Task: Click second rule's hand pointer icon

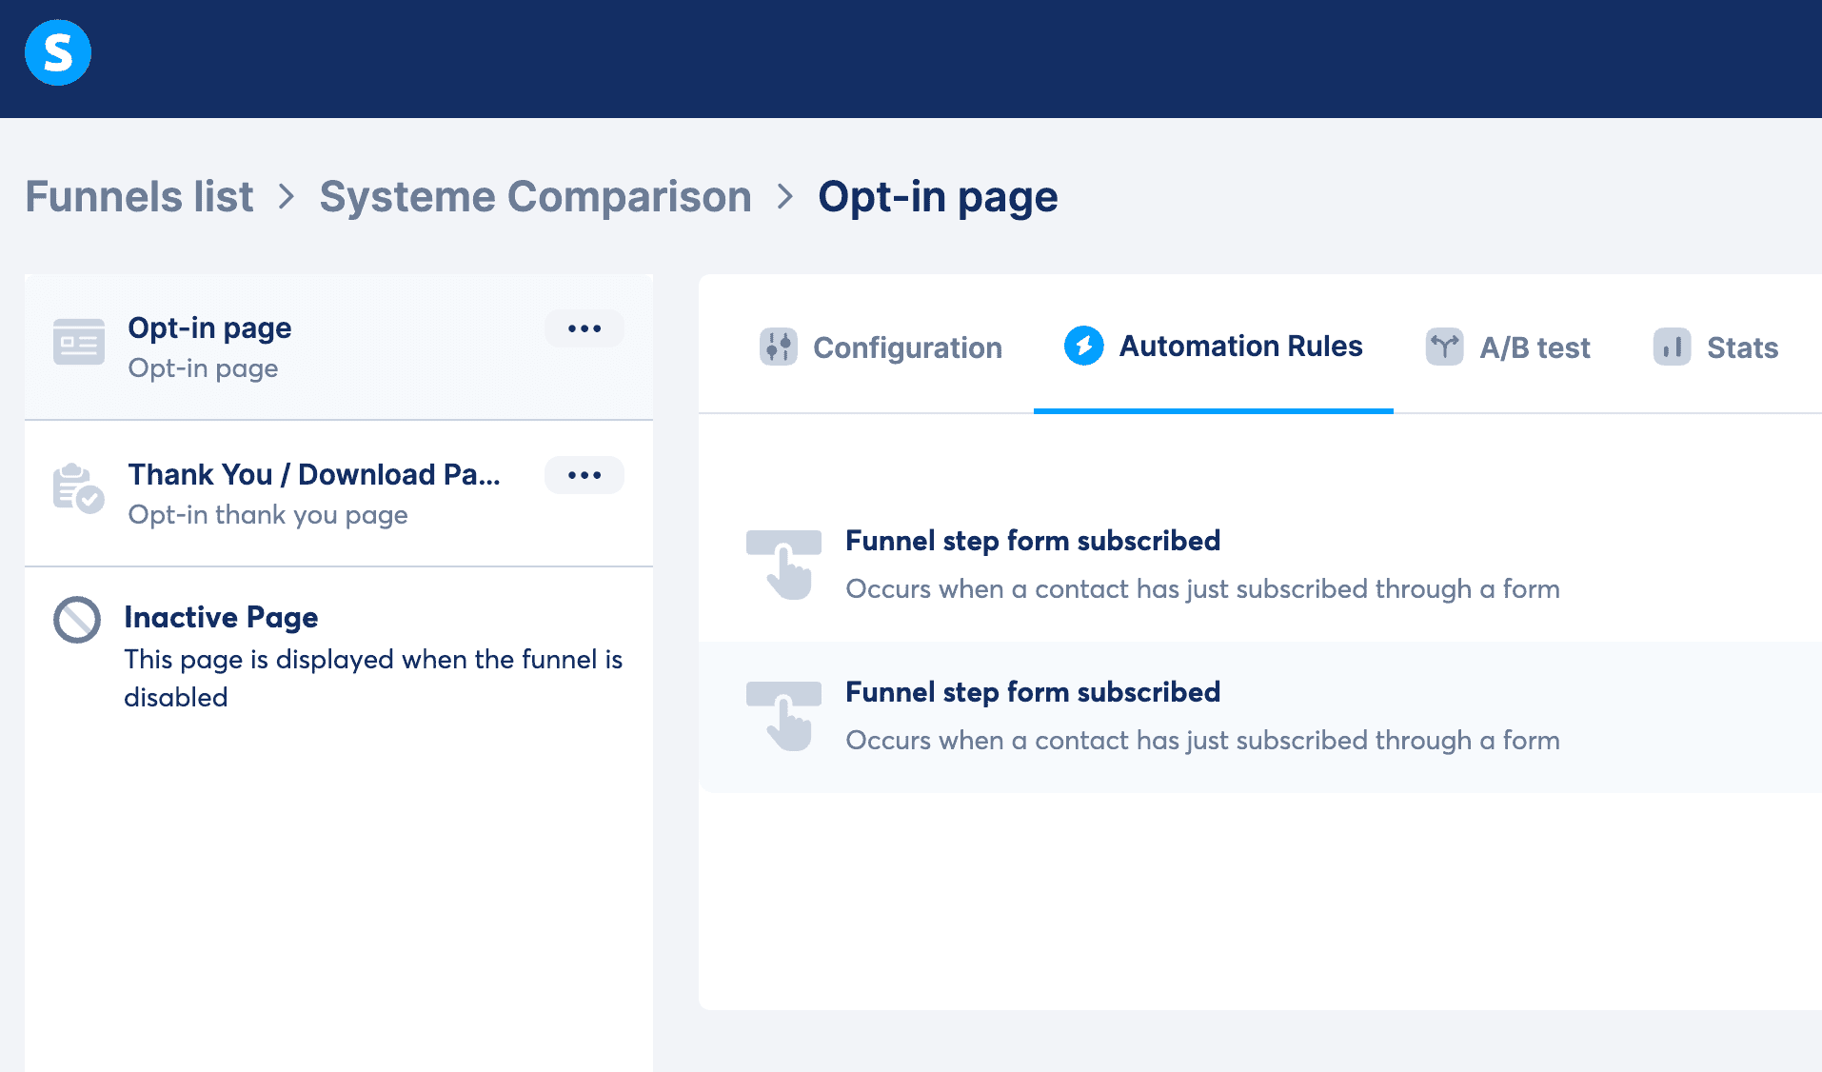Action: click(x=784, y=716)
